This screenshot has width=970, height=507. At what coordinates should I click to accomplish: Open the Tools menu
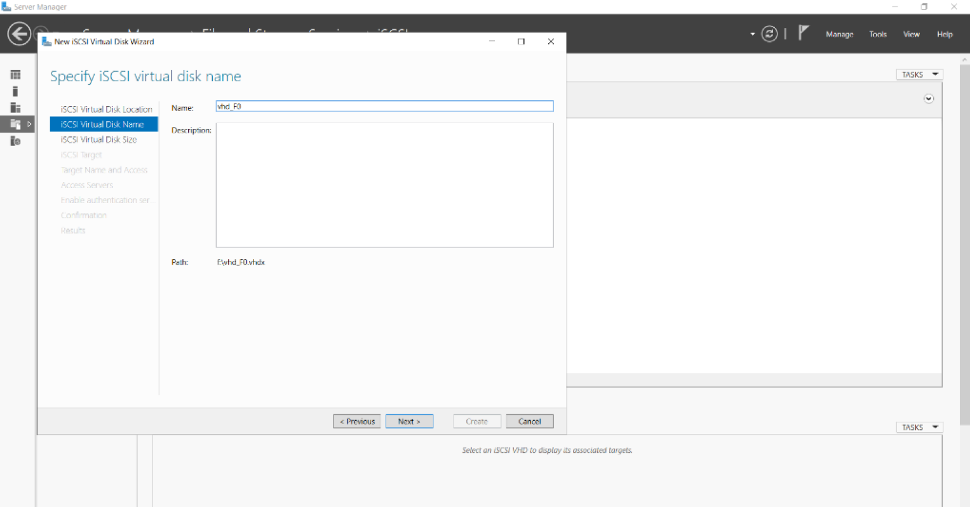[878, 34]
